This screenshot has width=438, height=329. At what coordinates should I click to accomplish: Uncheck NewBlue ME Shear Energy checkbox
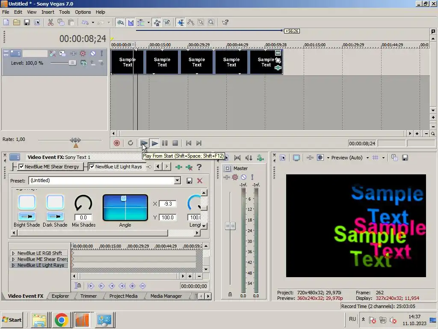[x=21, y=167]
